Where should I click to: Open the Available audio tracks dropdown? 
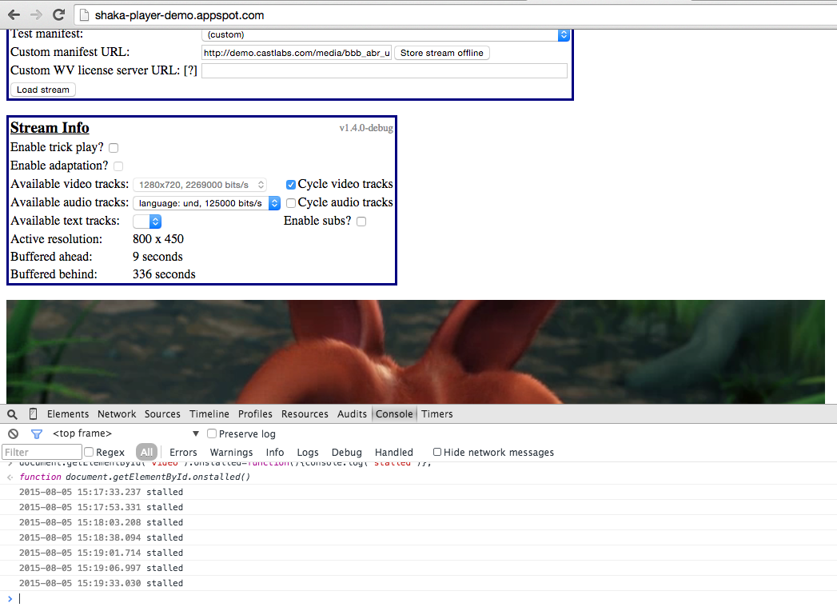coord(206,203)
